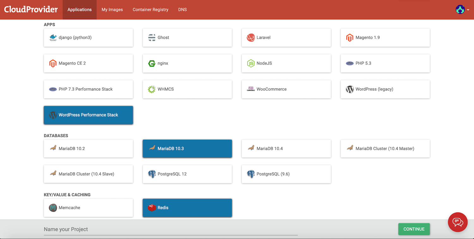Toggle off the Redis caching tile

[187, 208]
